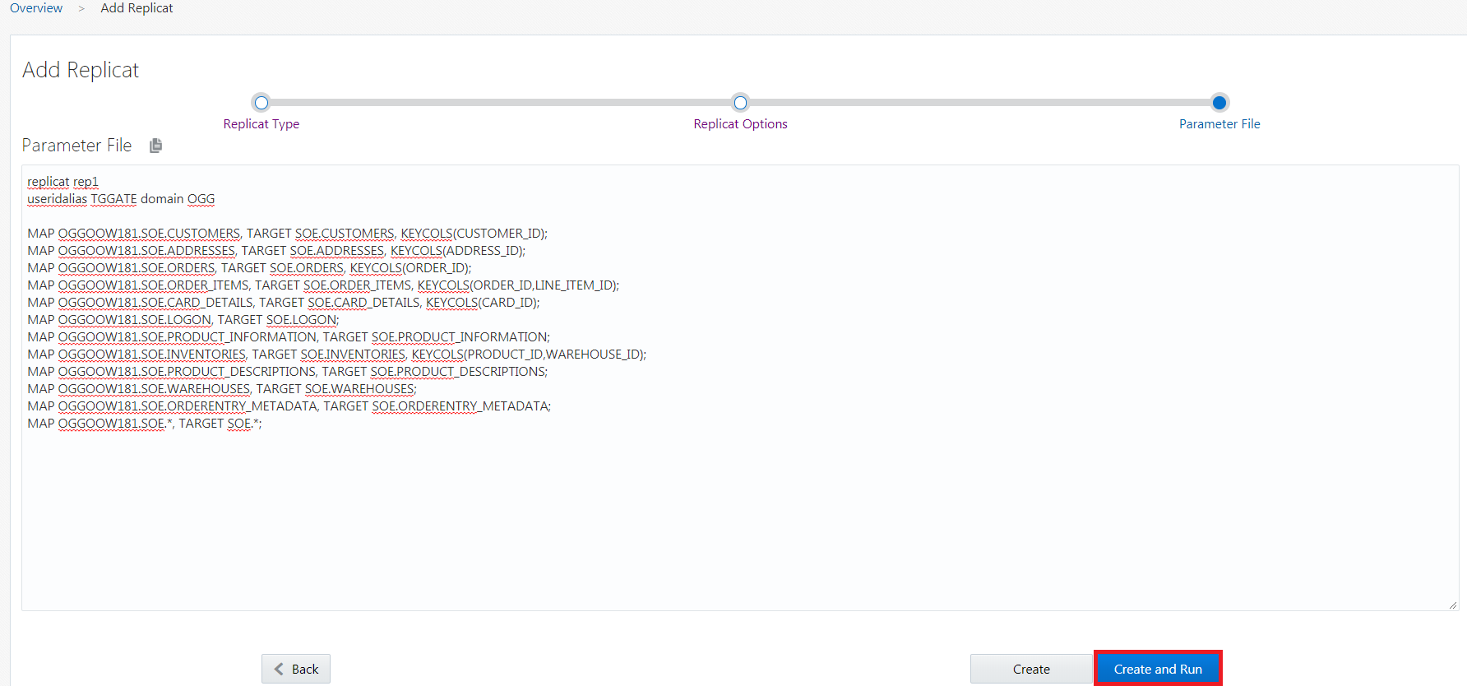Click the Create and Run button
This screenshot has height=686, width=1467.
[x=1158, y=669]
